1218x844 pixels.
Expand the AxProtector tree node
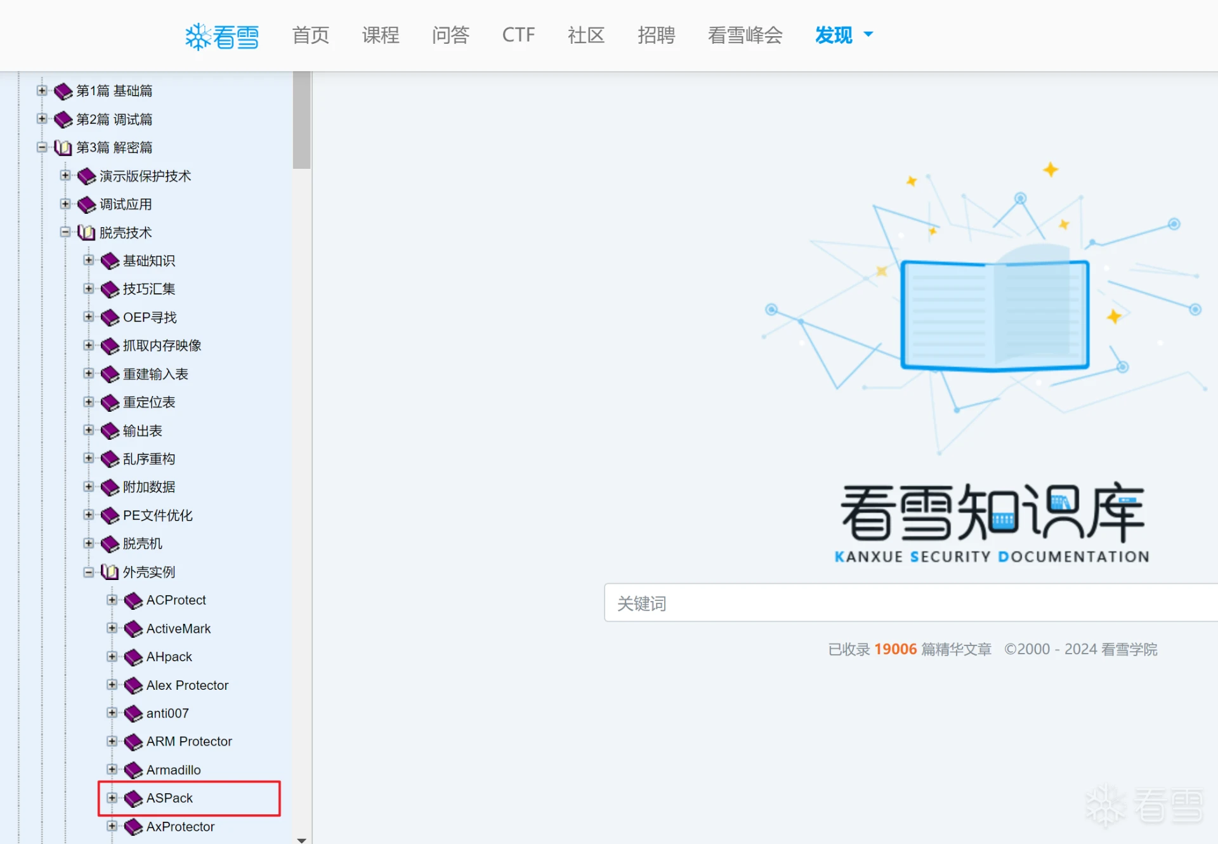coord(112,826)
